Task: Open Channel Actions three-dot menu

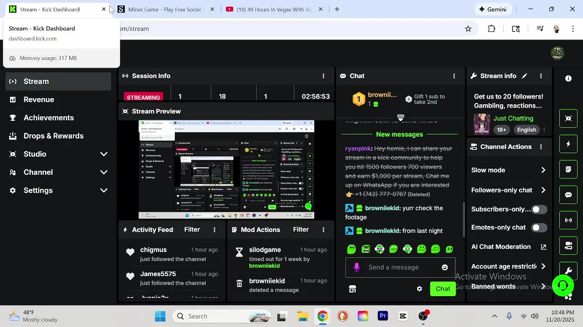Action: click(x=541, y=147)
